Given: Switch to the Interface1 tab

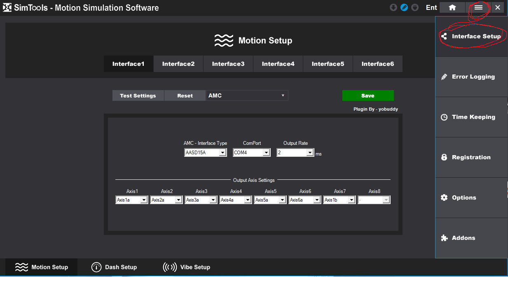Looking at the screenshot, I should (x=129, y=64).
